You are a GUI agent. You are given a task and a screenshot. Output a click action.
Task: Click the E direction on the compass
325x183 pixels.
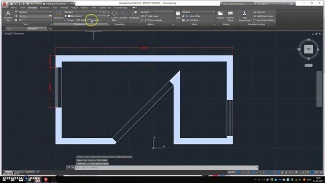(318, 49)
